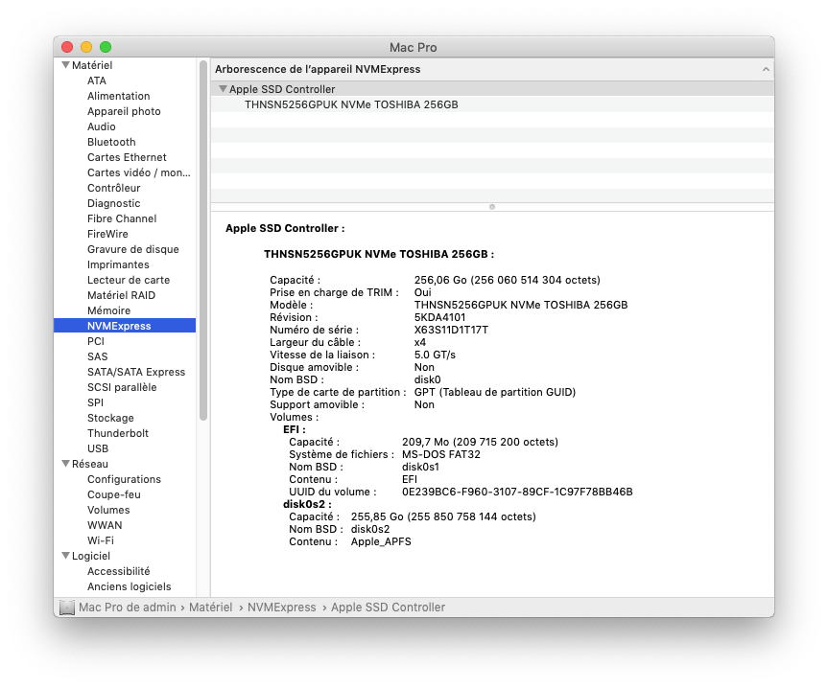
Task: Click the EFI volume UUID value
Action: [x=517, y=492]
